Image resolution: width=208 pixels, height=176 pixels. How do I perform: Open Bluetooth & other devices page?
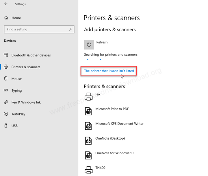31,55
